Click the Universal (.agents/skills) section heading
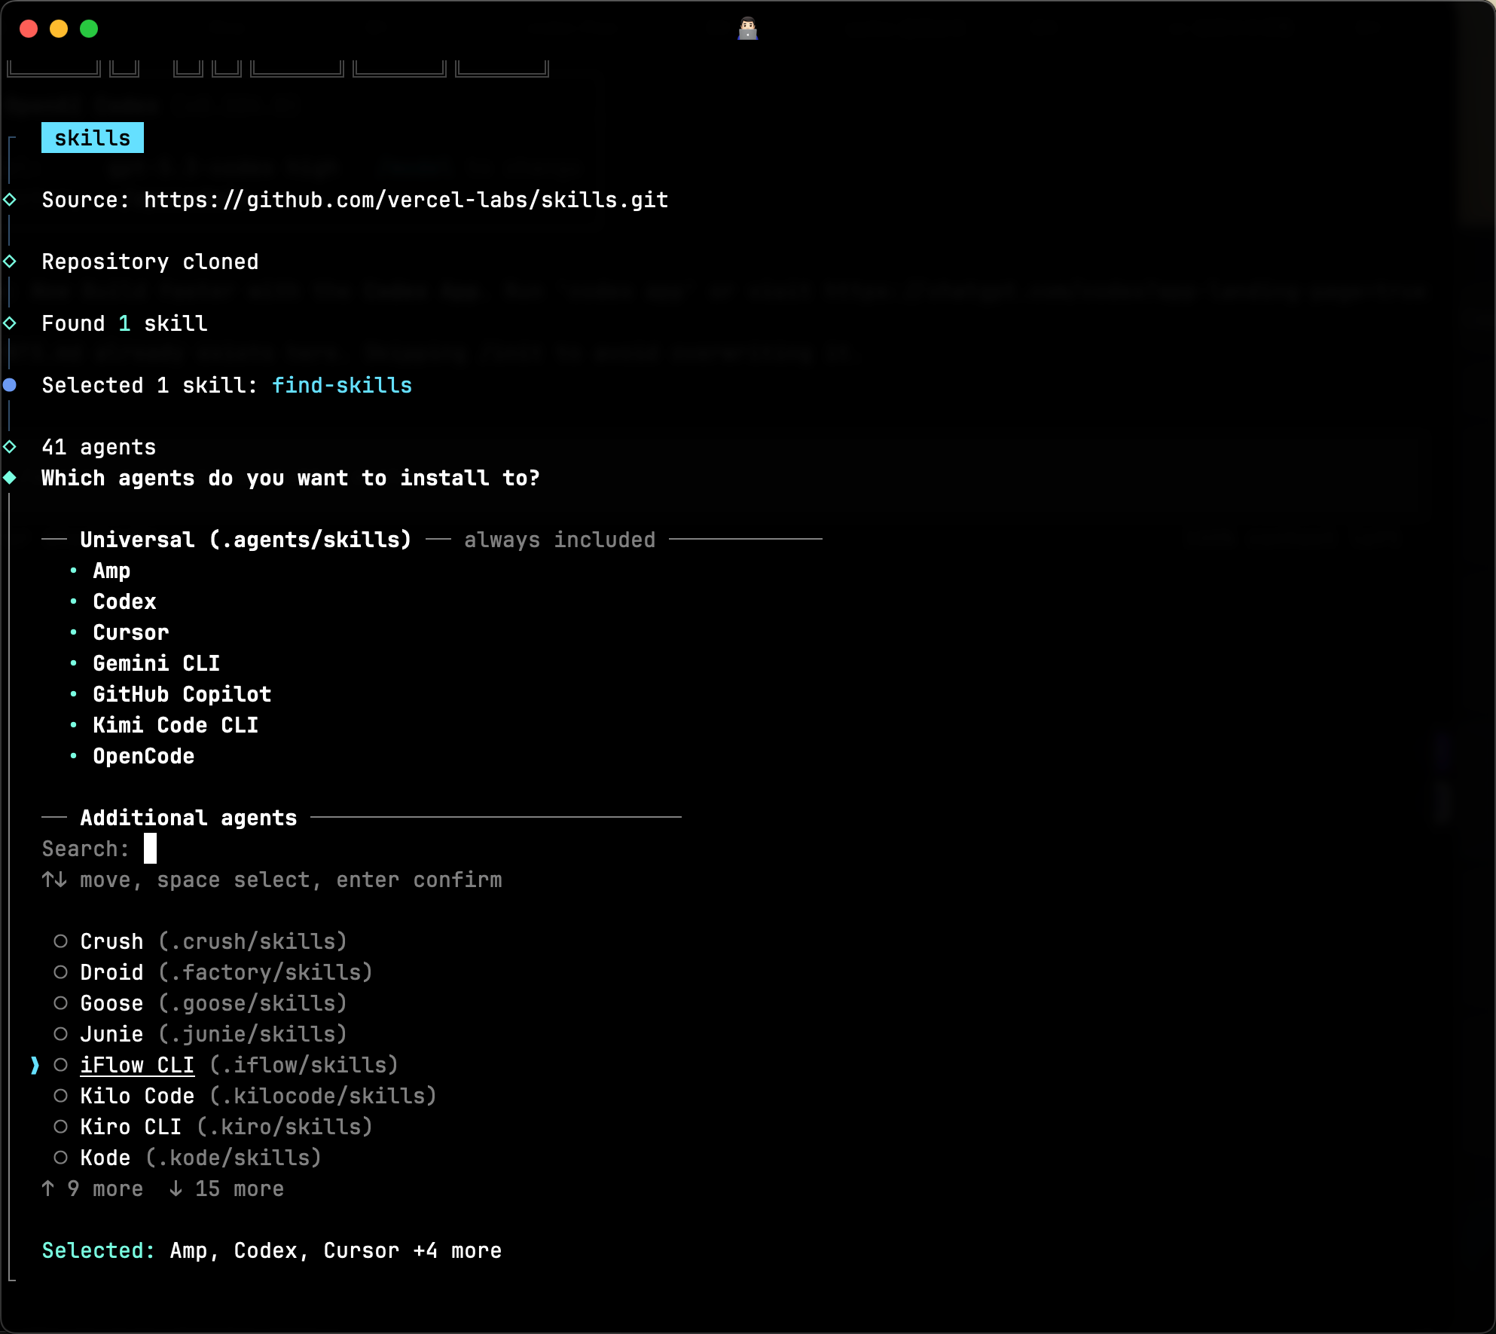The image size is (1496, 1334). tap(246, 540)
